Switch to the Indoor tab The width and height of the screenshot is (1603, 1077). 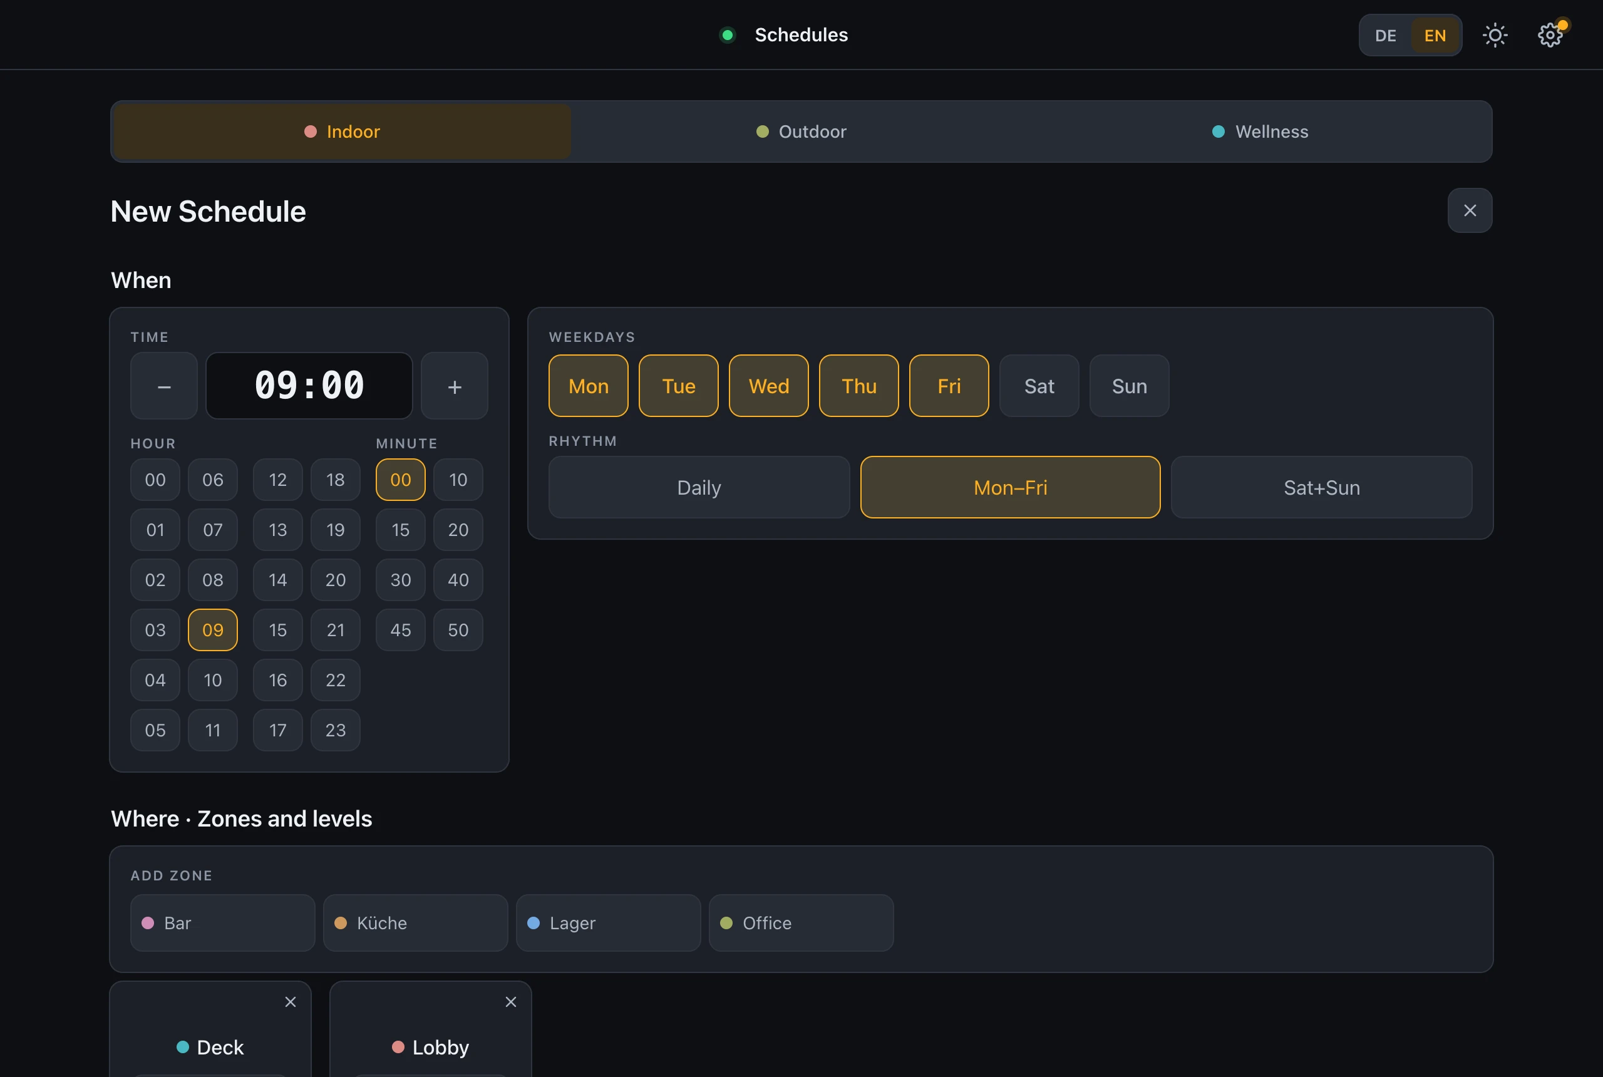point(342,131)
